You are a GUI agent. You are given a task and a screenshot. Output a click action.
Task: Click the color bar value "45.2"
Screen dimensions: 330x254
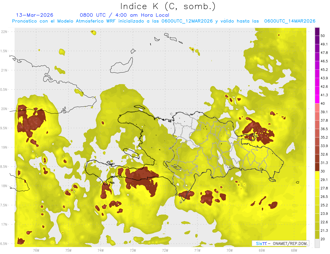pos(324,70)
